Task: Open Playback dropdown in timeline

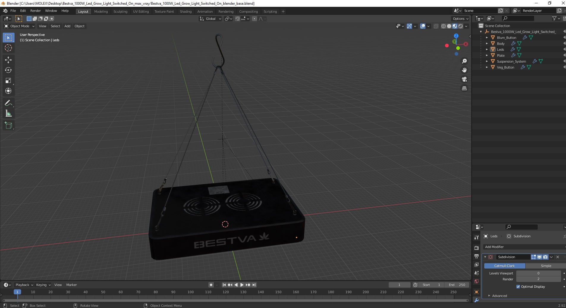Action: tap(24, 285)
